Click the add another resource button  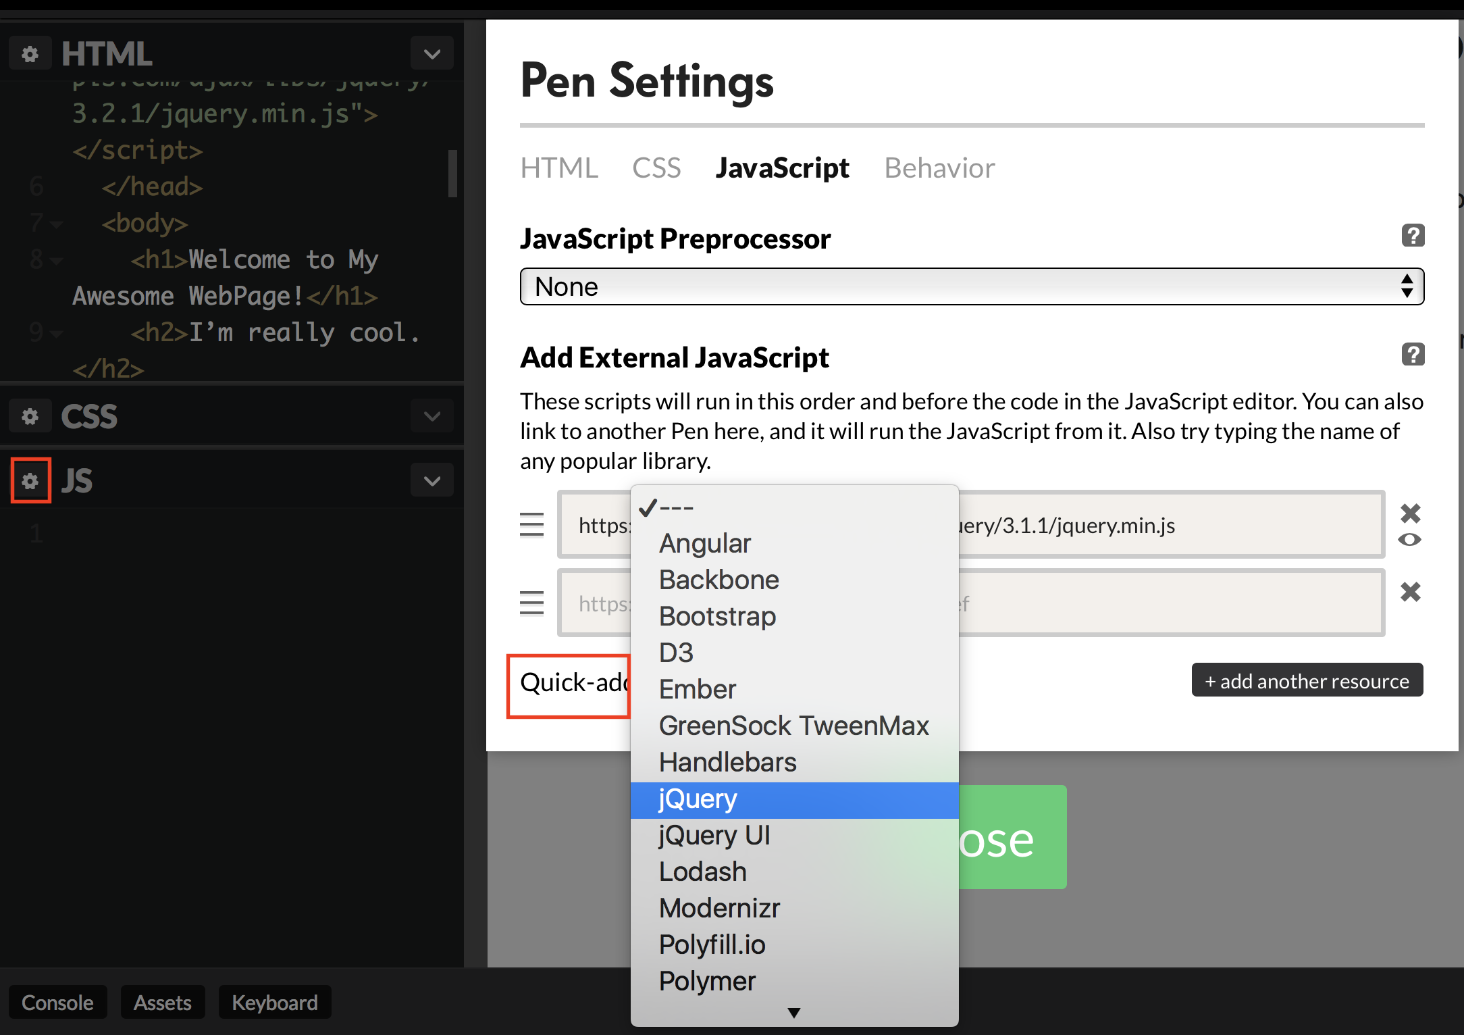[1307, 680]
